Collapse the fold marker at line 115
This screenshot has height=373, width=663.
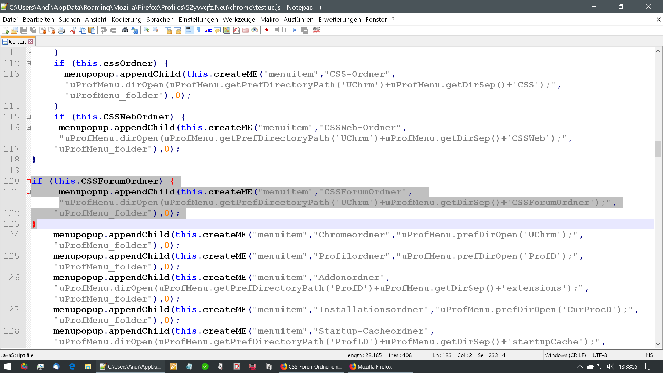tap(29, 117)
